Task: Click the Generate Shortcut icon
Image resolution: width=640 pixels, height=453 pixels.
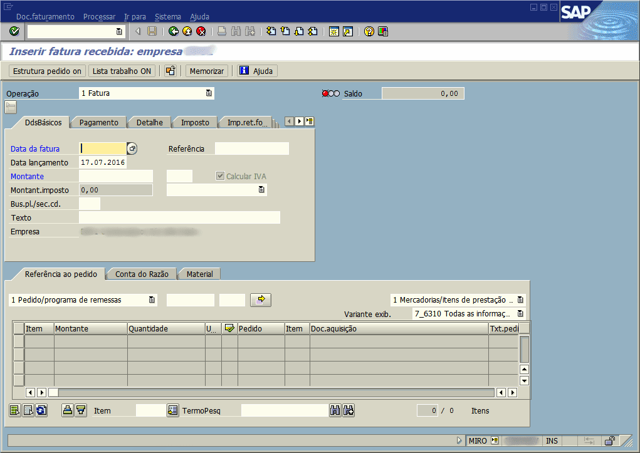Action: click(348, 31)
